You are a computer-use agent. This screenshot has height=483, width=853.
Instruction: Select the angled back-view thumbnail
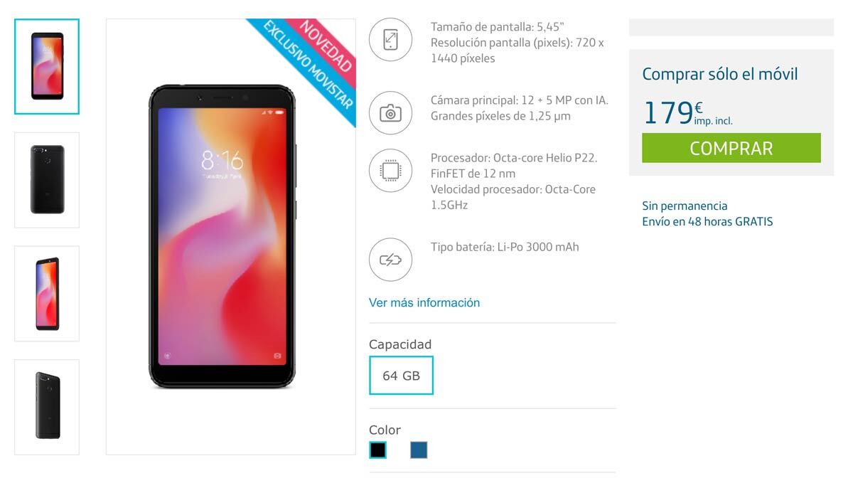coord(47,407)
